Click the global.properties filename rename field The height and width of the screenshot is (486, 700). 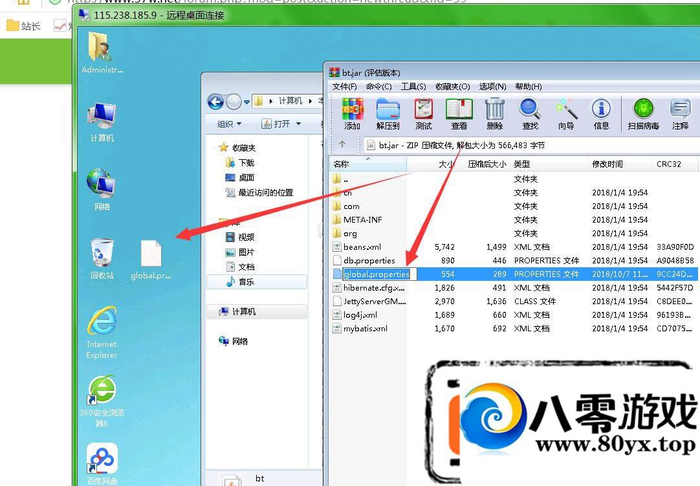tap(380, 274)
